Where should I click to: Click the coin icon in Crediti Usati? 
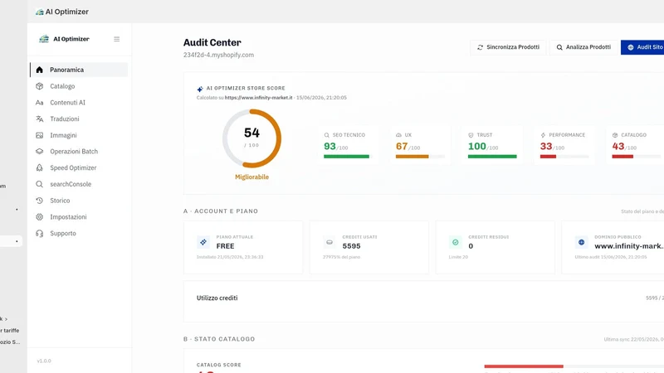coord(329,242)
